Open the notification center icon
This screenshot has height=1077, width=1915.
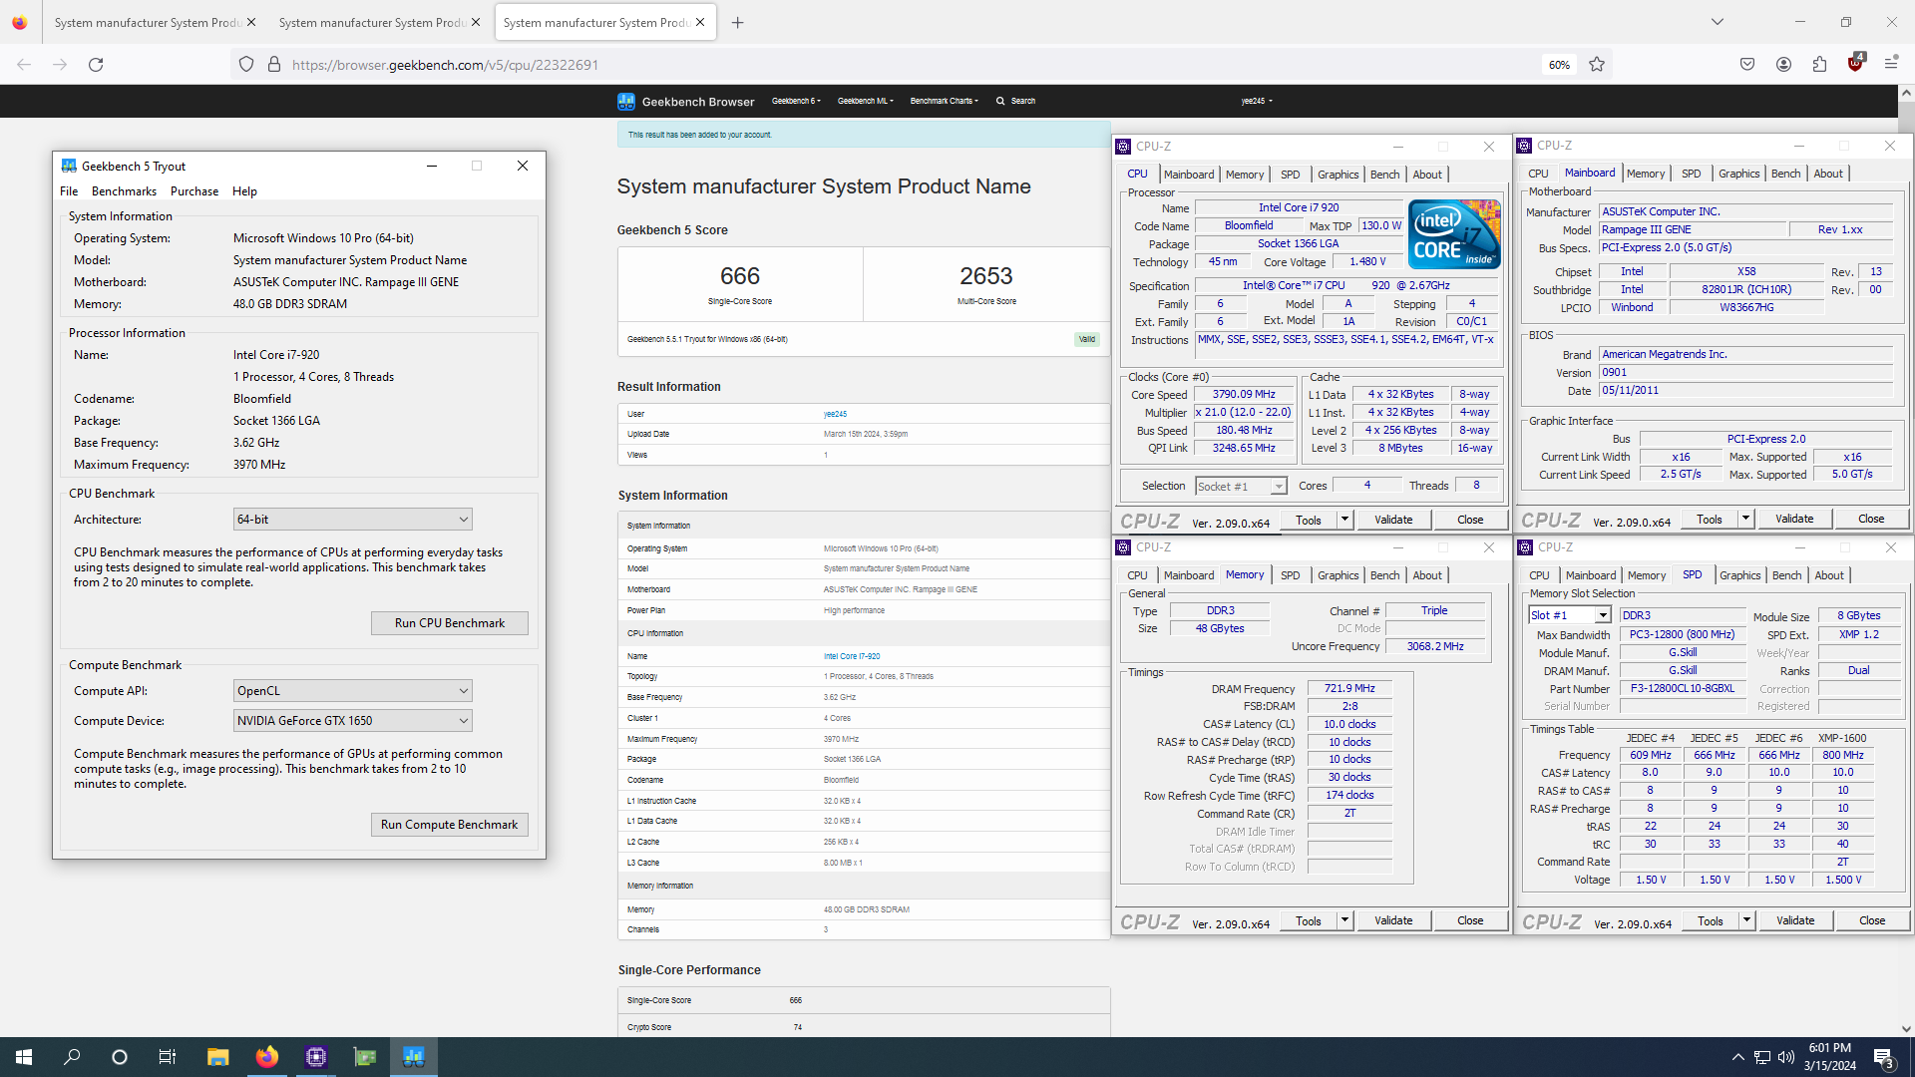[1883, 1057]
